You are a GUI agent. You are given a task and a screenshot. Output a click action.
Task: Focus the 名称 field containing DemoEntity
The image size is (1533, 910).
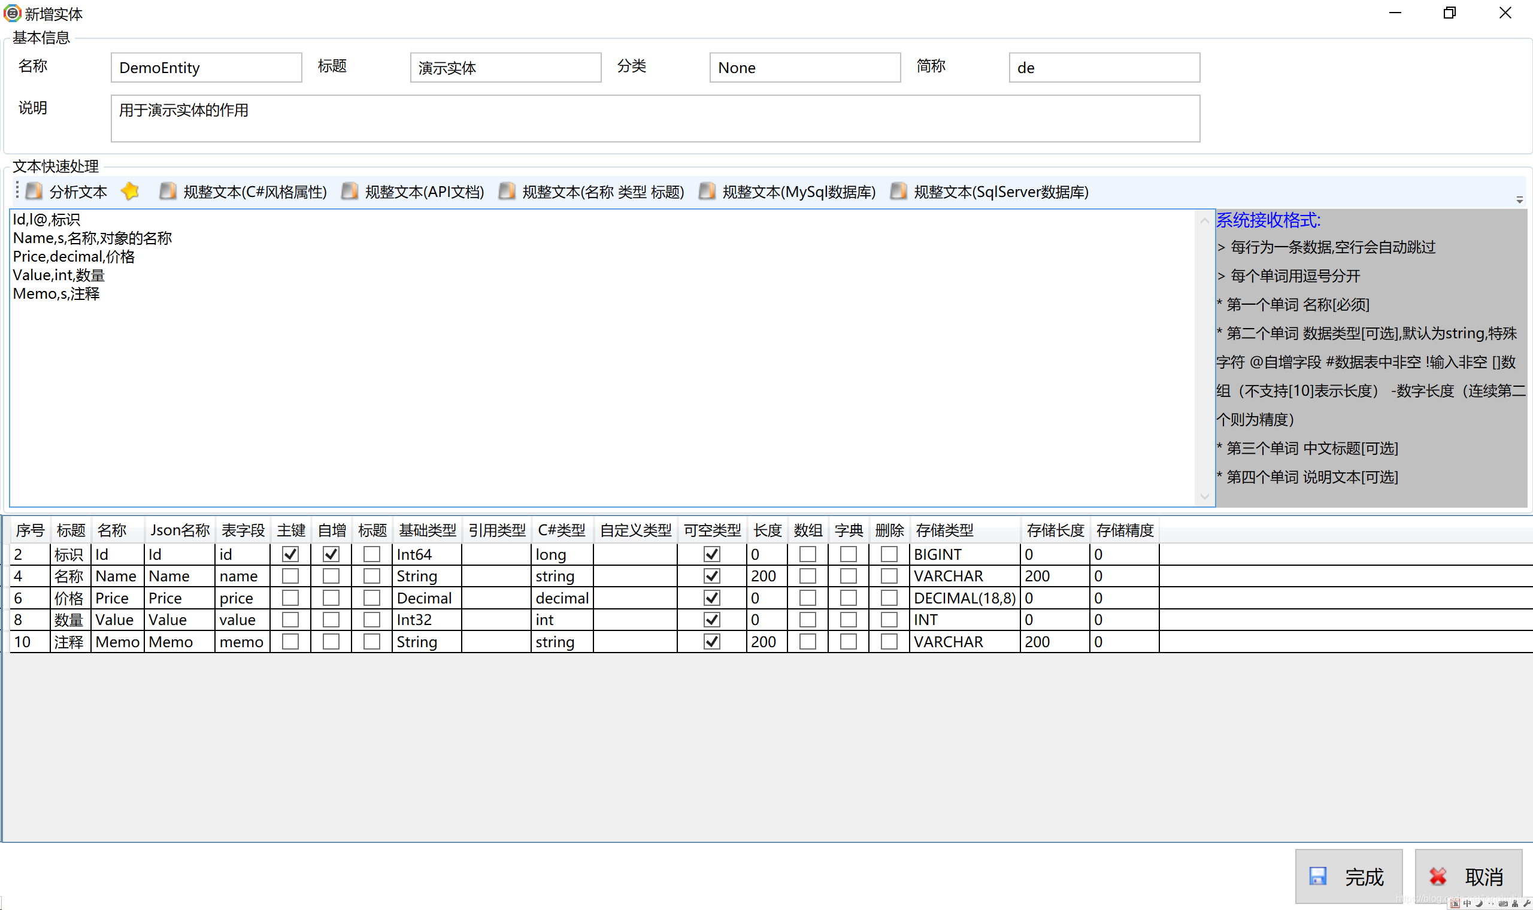coord(206,68)
